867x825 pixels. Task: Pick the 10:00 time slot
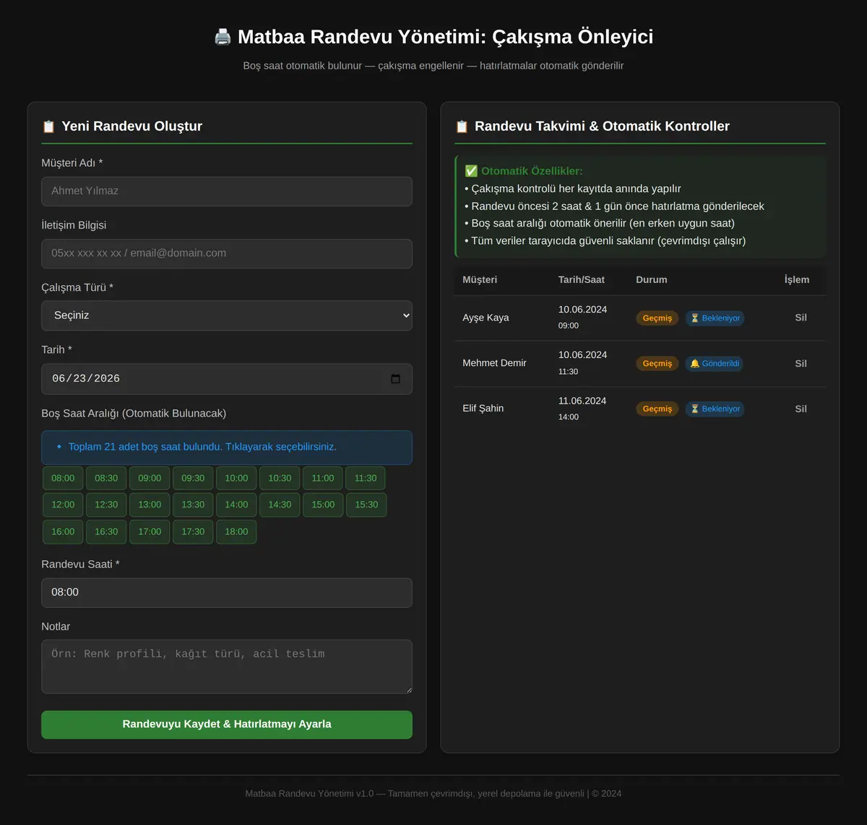236,478
